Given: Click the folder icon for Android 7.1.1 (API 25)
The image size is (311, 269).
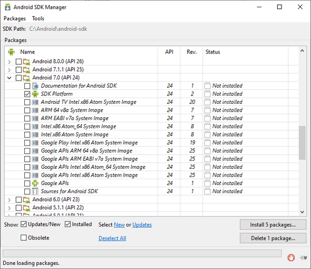Looking at the screenshot, I should point(26,70).
